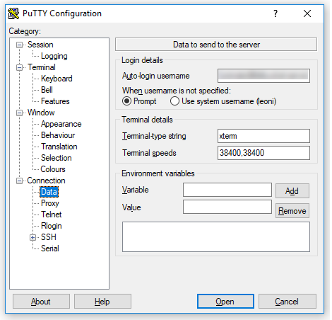Click the Auto-login username field
This screenshot has width=332, height=320.
pyautogui.click(x=263, y=76)
